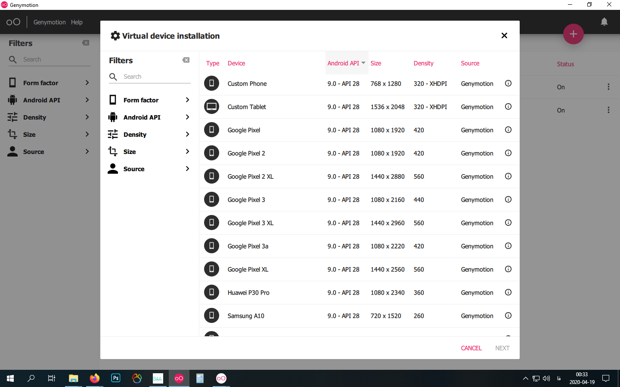Click the NEXT button
Viewport: 620px width, 387px height.
click(502, 348)
